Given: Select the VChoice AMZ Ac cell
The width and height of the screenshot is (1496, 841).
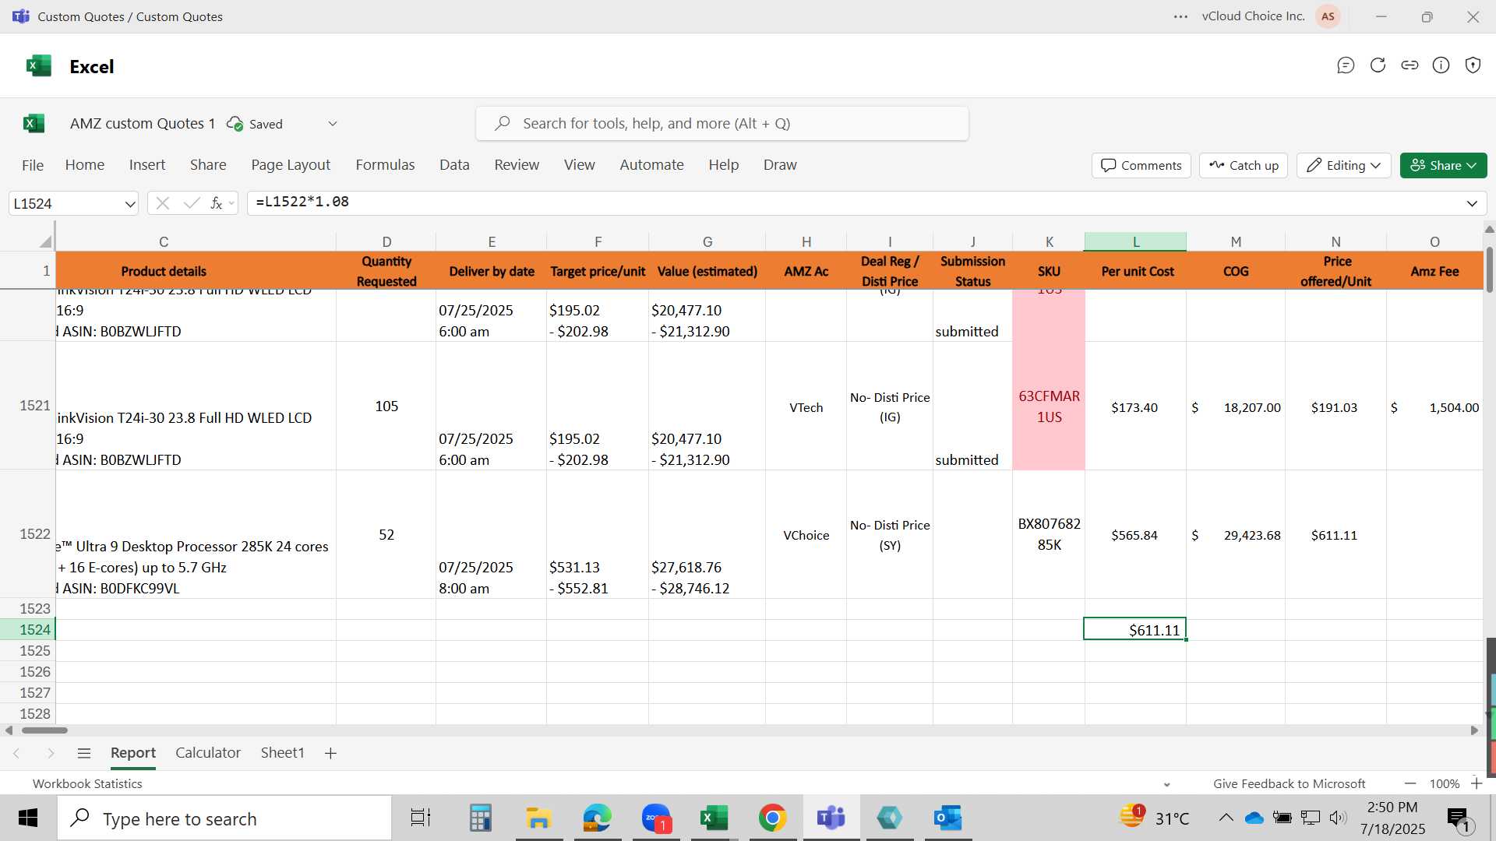Looking at the screenshot, I should click(x=806, y=535).
